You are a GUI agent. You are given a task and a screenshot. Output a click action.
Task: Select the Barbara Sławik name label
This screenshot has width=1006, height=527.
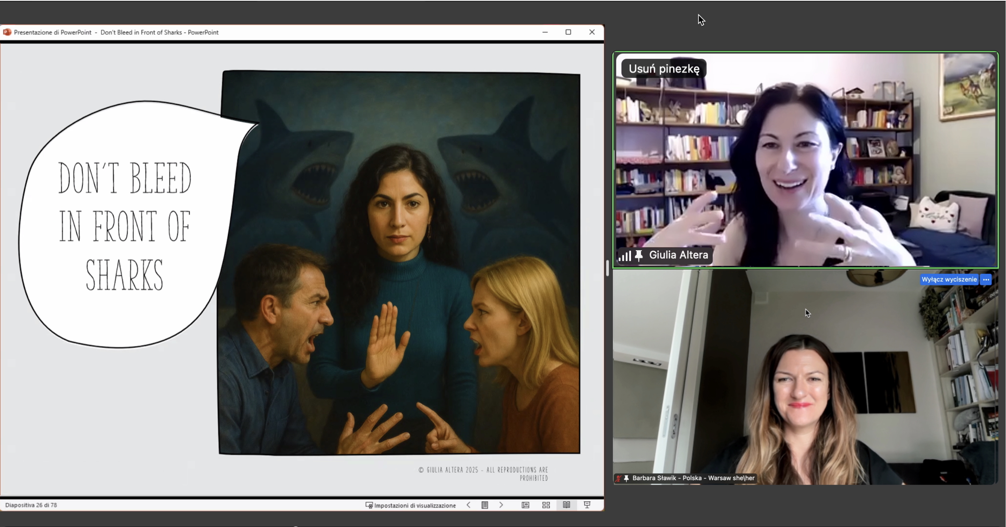pyautogui.click(x=694, y=478)
